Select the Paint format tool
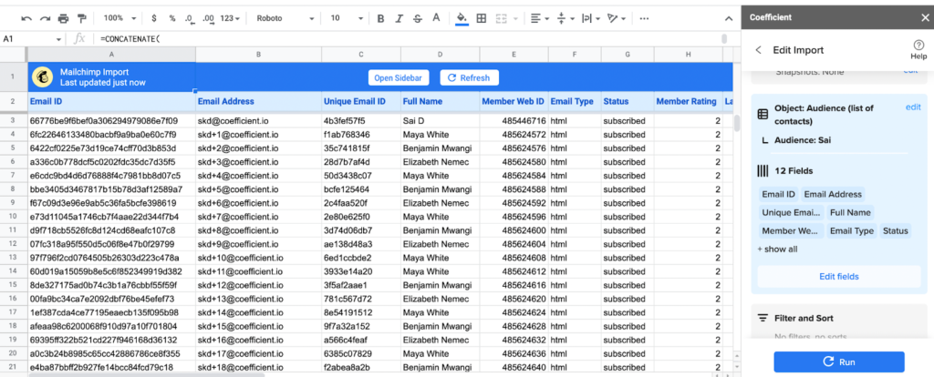The height and width of the screenshot is (377, 934). 81,18
